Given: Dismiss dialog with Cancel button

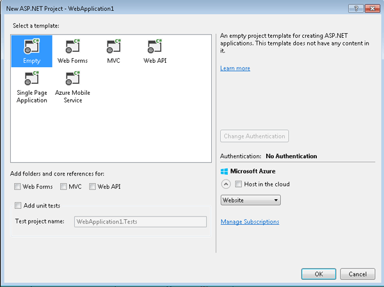Looking at the screenshot, I should [358, 274].
